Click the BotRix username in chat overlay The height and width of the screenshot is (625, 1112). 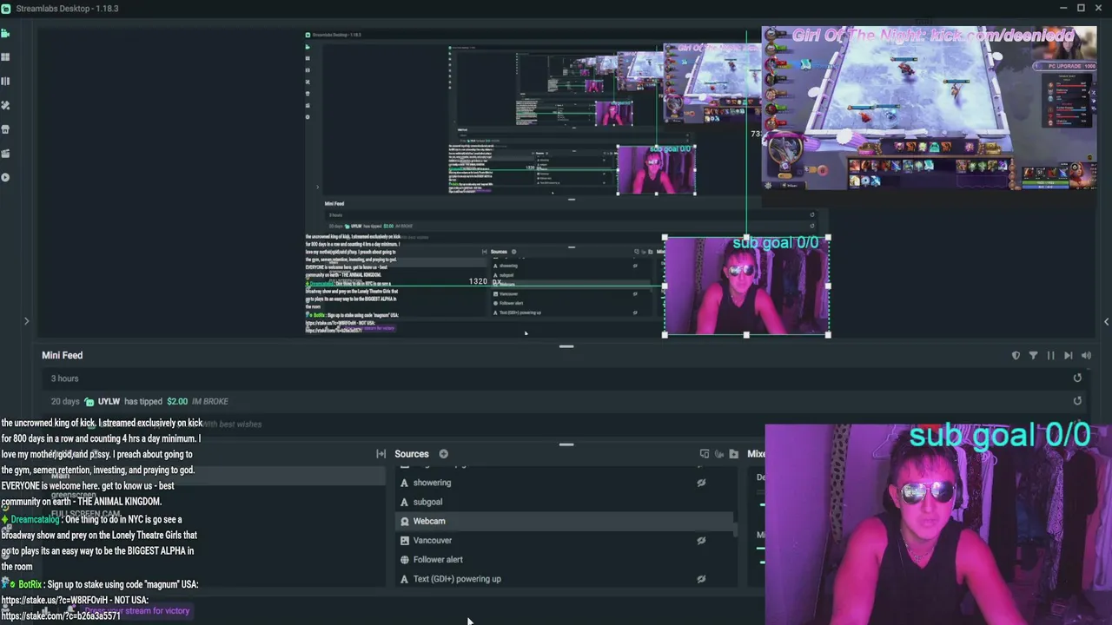pyautogui.click(x=30, y=584)
